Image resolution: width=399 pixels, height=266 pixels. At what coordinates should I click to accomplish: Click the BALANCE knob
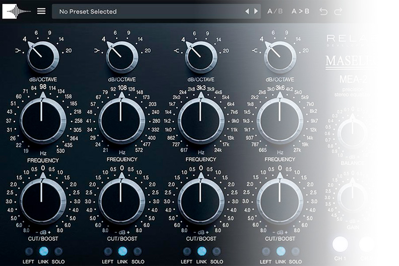click(353, 133)
